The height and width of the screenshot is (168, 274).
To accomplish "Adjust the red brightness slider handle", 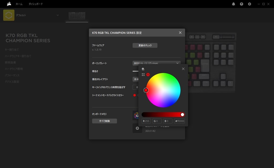I will (x=182, y=115).
